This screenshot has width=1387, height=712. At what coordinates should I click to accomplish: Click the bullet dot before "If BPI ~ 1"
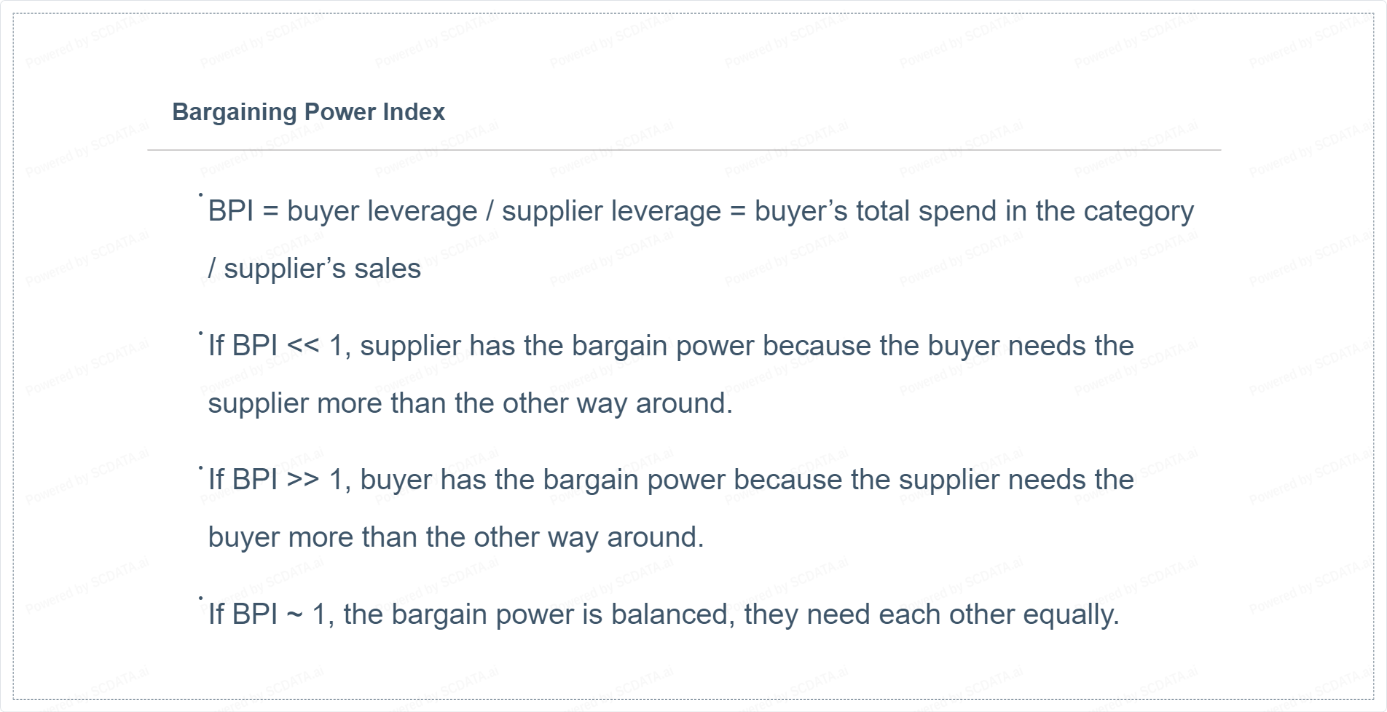click(x=200, y=598)
